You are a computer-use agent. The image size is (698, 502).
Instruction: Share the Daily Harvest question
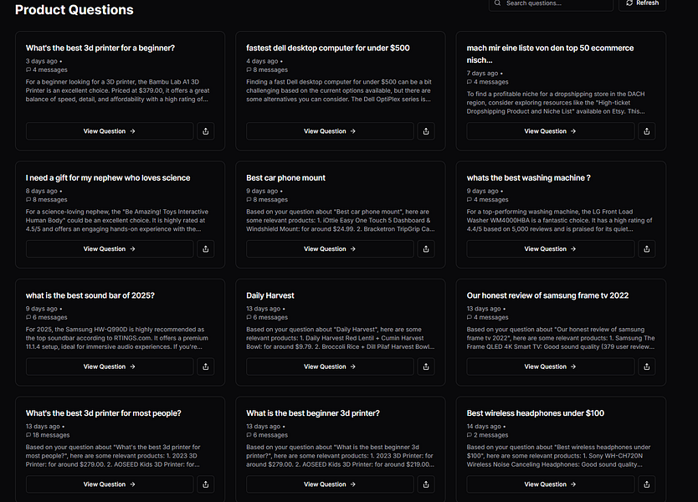(x=426, y=366)
